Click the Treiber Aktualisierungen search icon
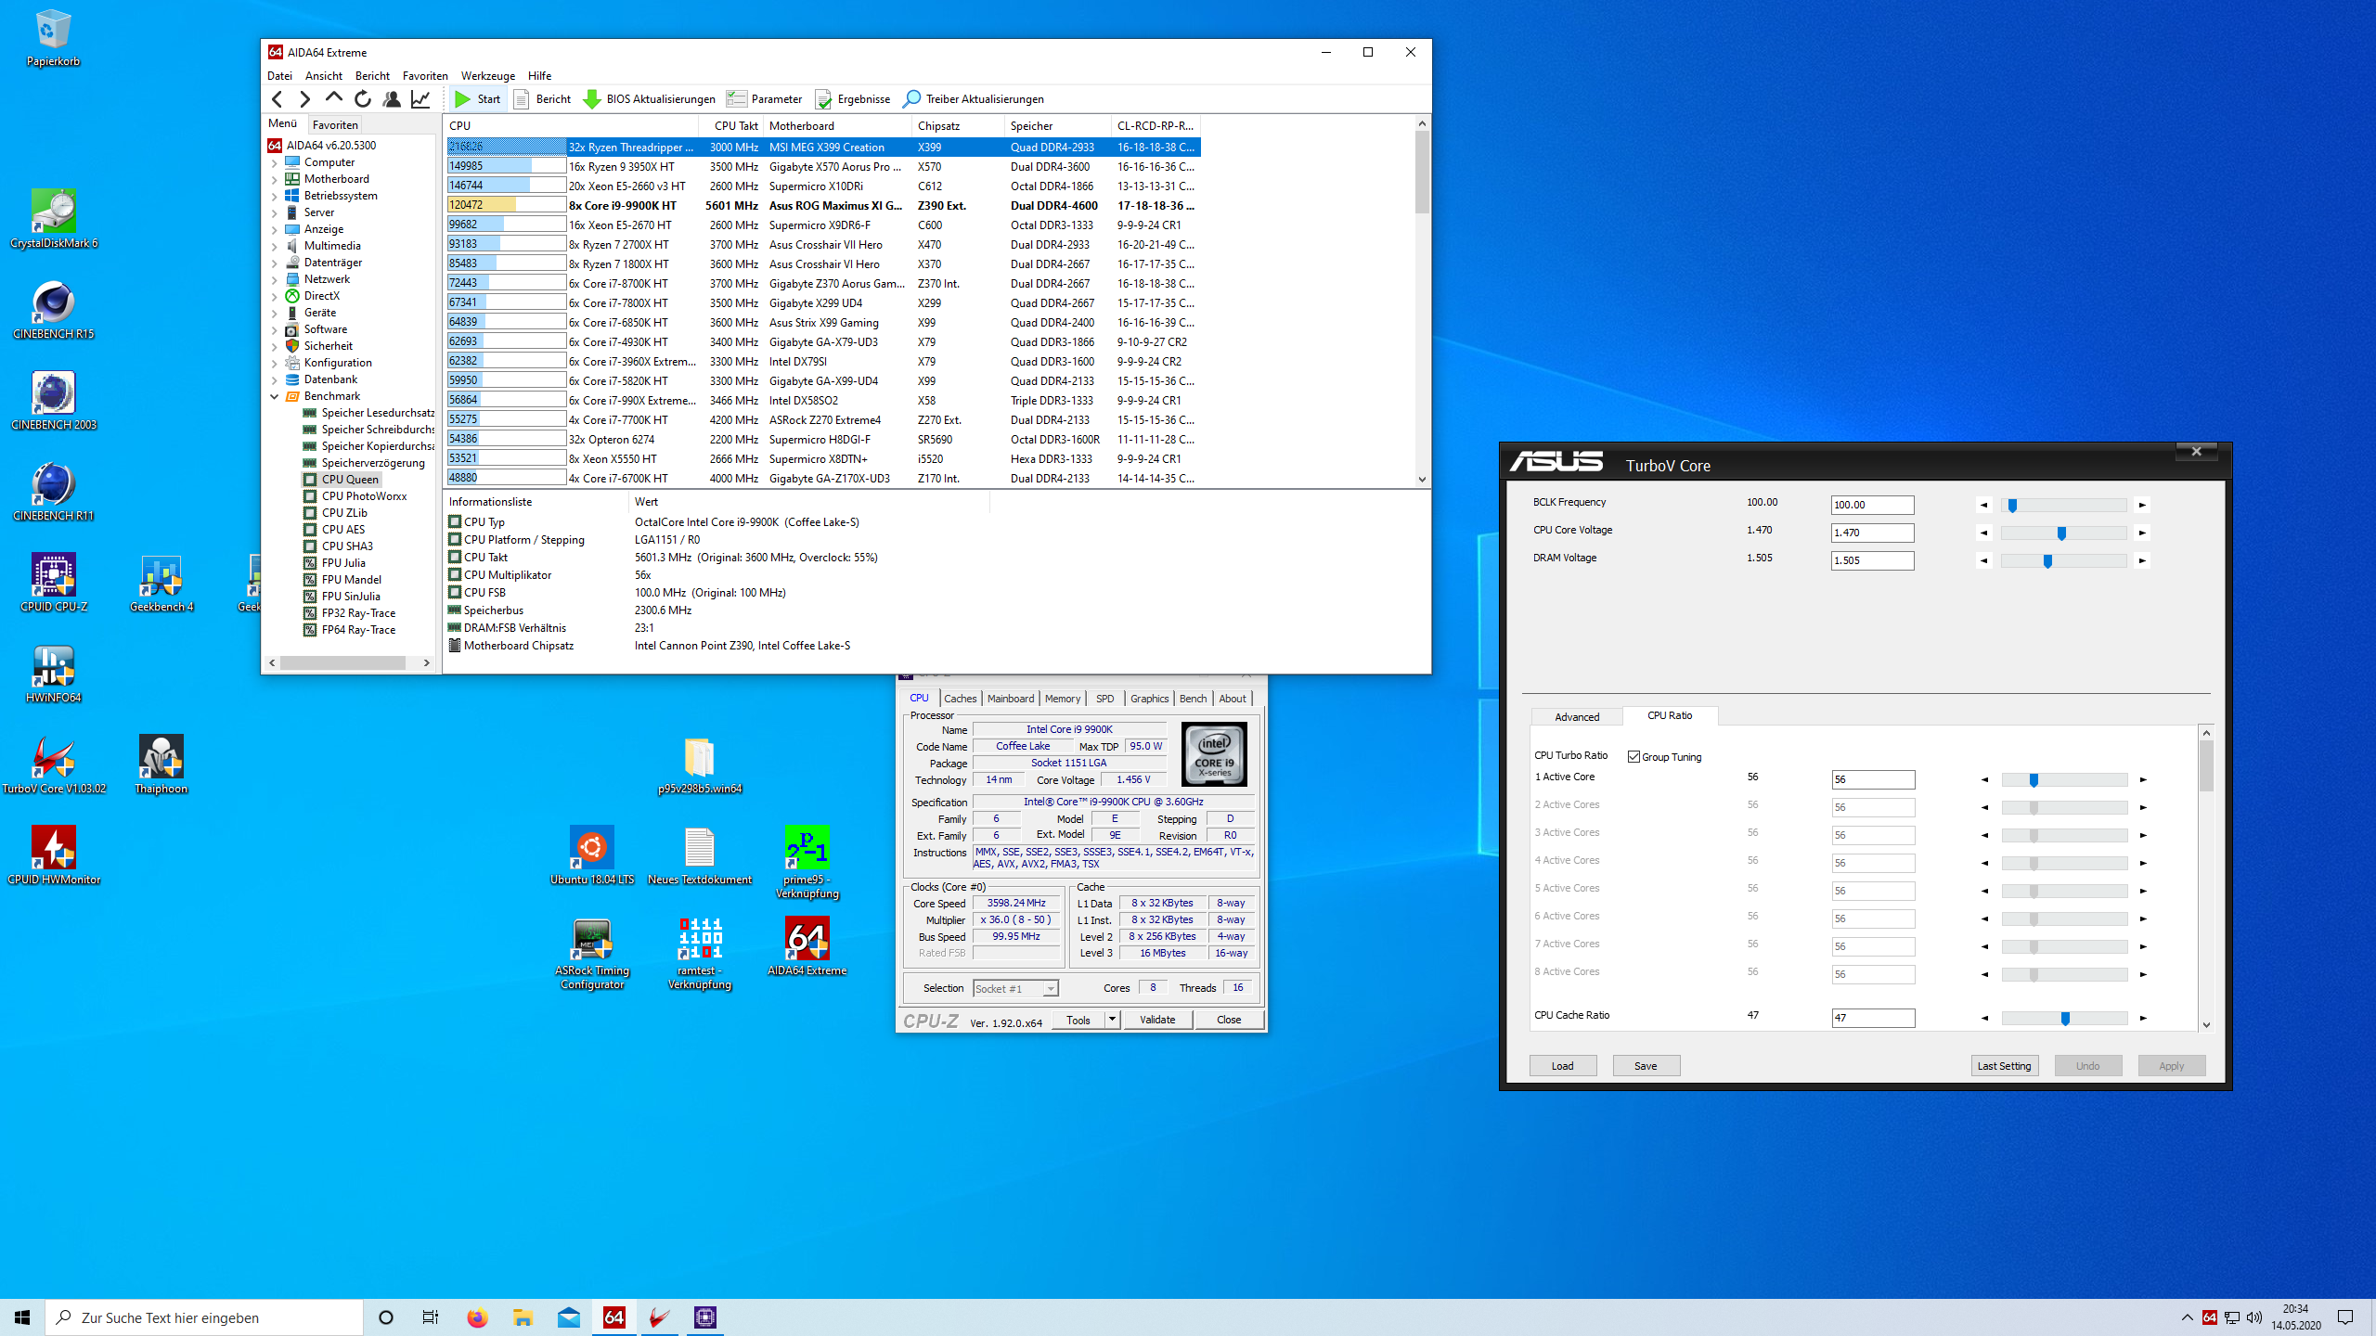The image size is (2376, 1336). coord(912,99)
